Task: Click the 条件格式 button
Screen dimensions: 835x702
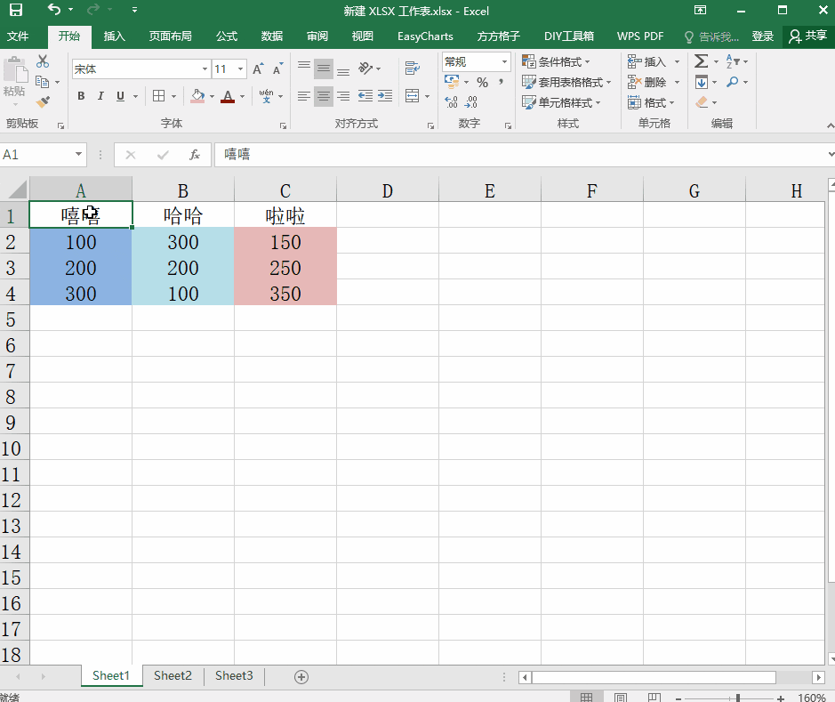Action: [x=557, y=61]
